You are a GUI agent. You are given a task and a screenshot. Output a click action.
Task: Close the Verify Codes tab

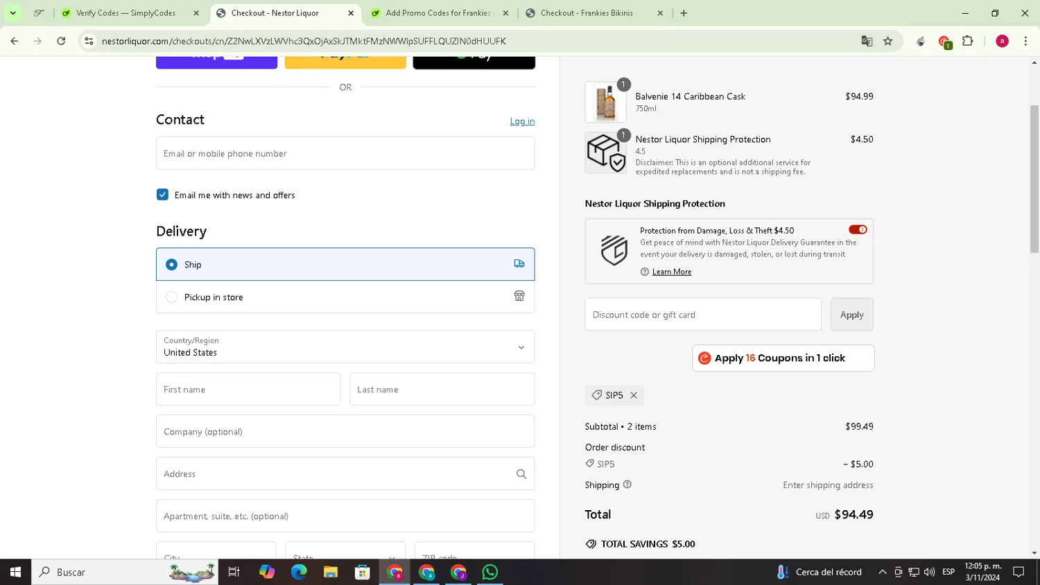[x=196, y=12]
